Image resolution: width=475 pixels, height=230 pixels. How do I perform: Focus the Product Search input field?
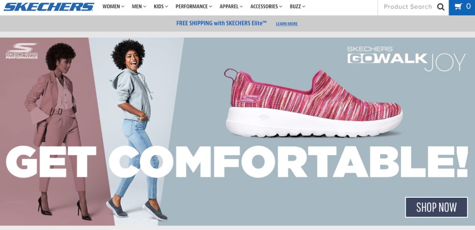[x=408, y=7]
